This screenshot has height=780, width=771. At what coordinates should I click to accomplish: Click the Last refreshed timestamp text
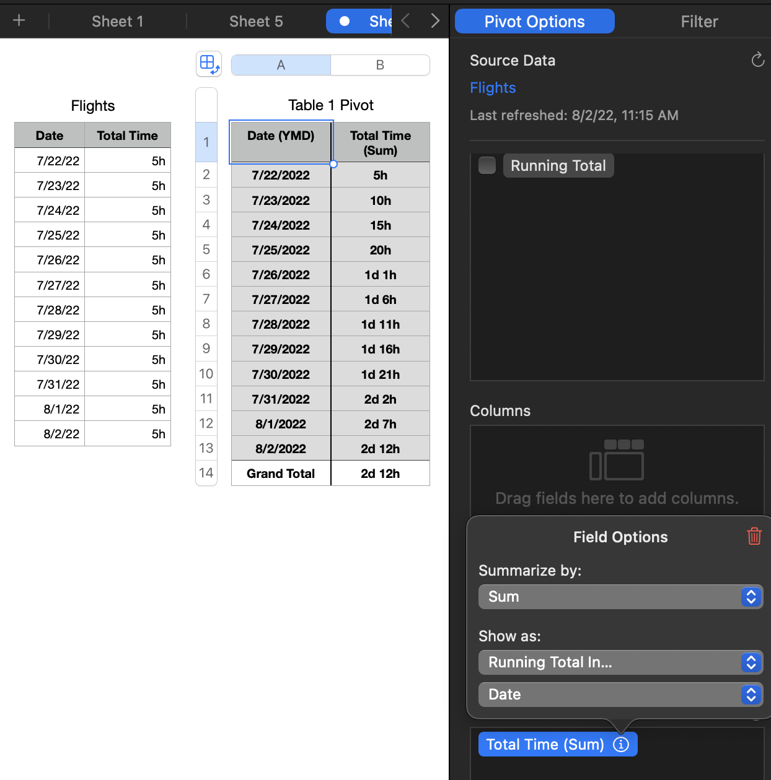(x=574, y=115)
